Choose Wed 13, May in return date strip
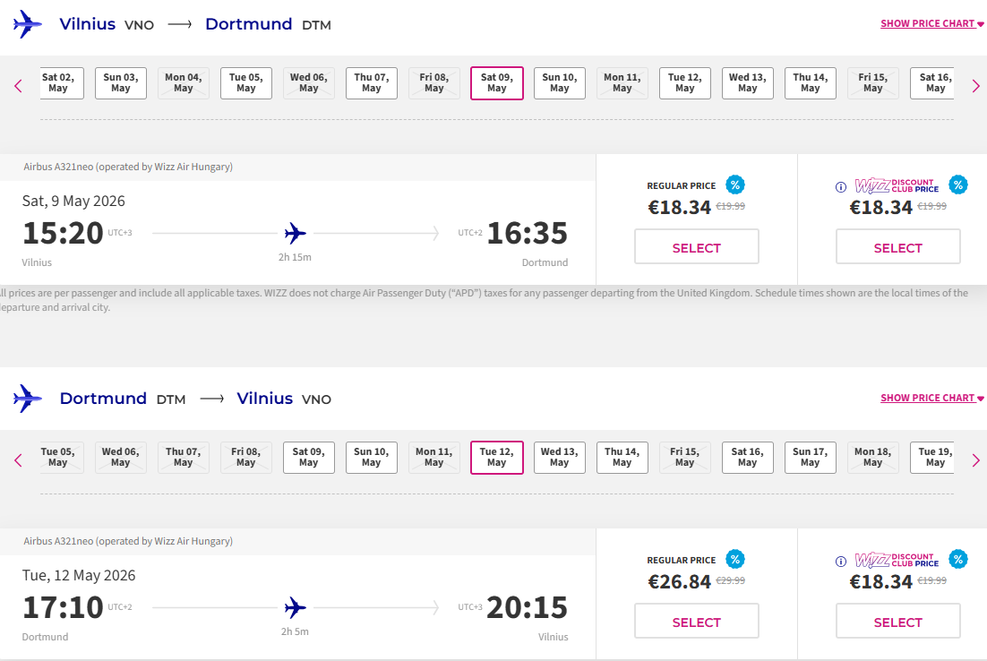The height and width of the screenshot is (661, 987). click(x=560, y=458)
